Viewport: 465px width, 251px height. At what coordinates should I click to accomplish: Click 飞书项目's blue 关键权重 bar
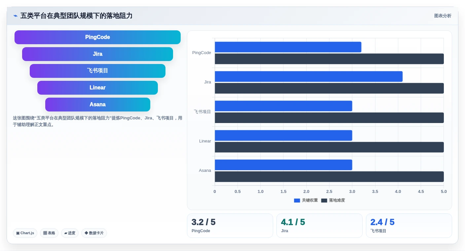[283, 106]
